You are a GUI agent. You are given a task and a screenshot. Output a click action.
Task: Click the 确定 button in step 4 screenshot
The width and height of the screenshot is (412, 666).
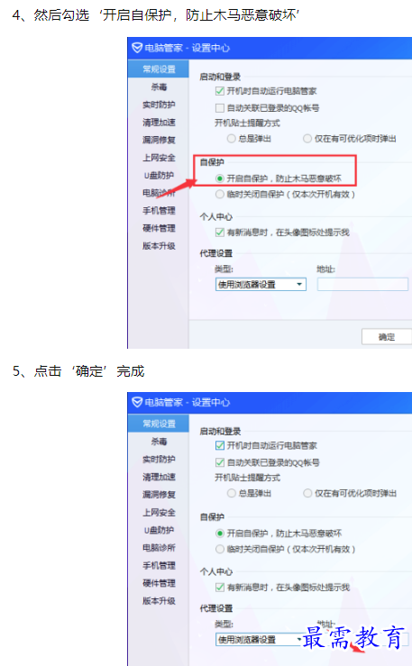(x=387, y=337)
